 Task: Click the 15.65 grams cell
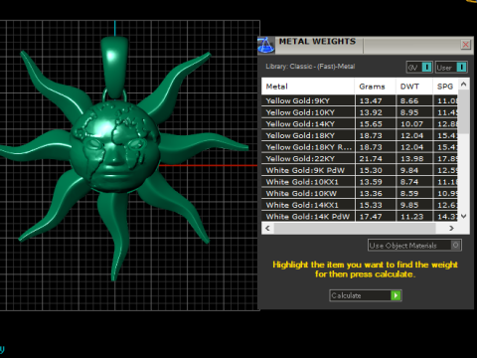coord(376,124)
